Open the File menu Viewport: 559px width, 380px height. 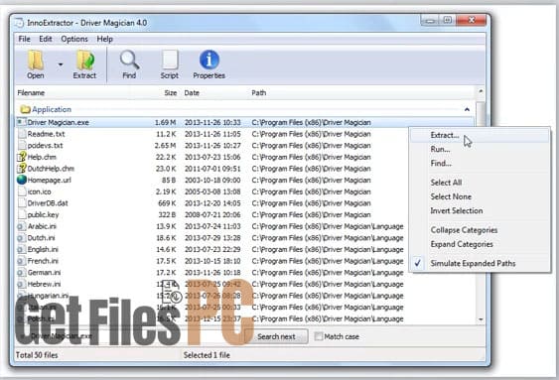pos(24,39)
